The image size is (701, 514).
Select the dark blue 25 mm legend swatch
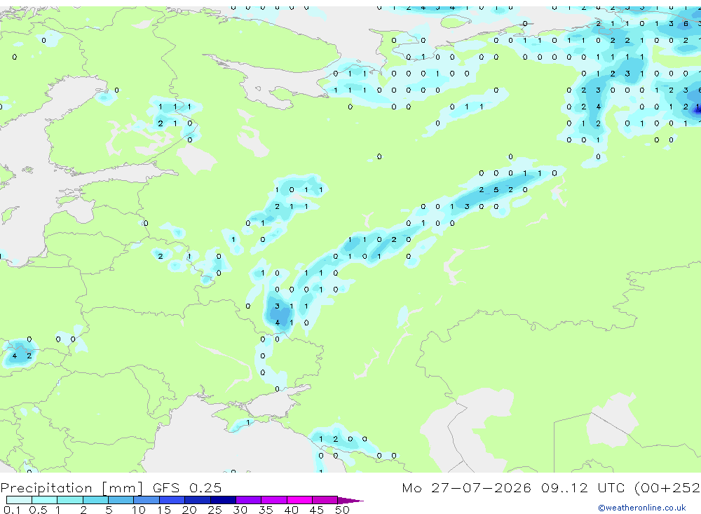pos(223,500)
